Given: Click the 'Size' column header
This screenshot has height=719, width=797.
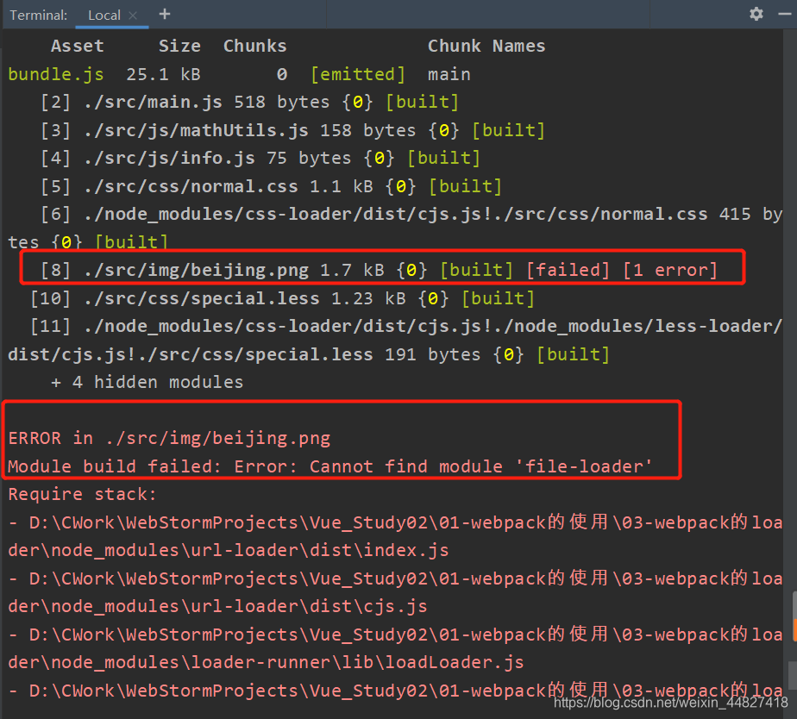Looking at the screenshot, I should pyautogui.click(x=179, y=47).
